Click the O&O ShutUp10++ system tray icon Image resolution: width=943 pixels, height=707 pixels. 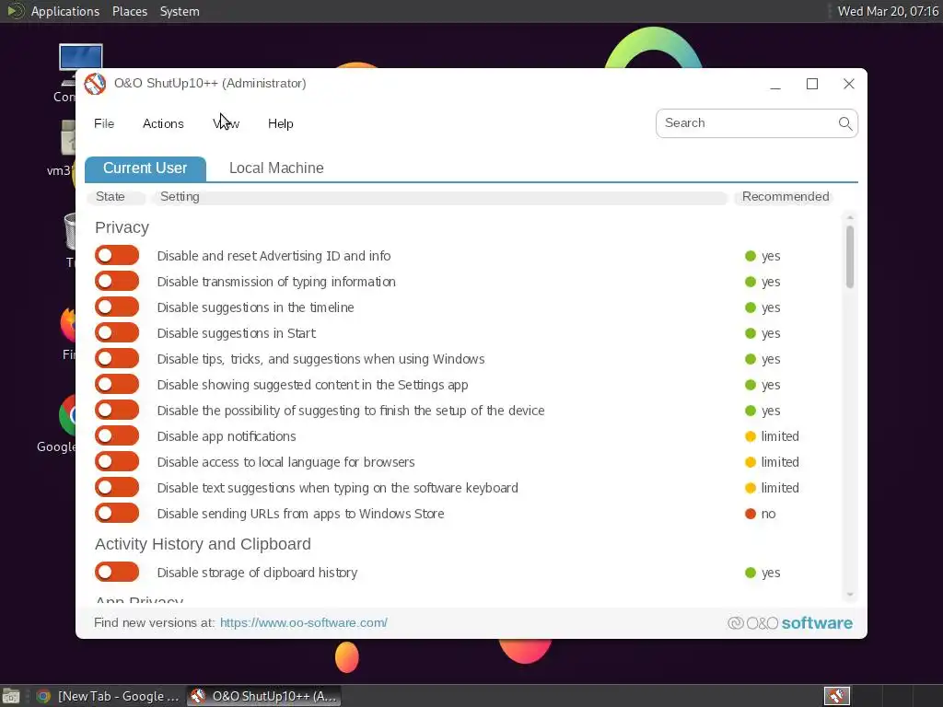836,696
